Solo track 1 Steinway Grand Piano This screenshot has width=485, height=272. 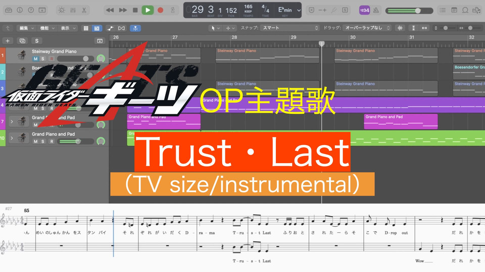click(42, 58)
